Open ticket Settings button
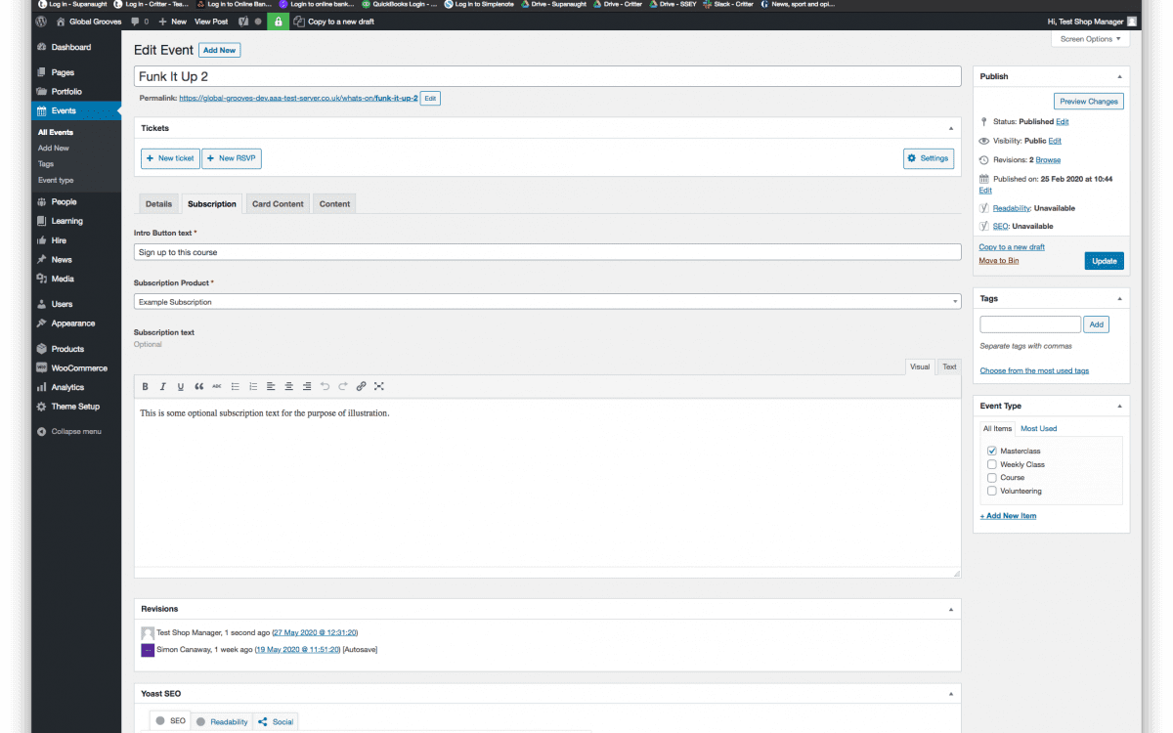Viewport: 1173px width, 733px height. (929, 158)
